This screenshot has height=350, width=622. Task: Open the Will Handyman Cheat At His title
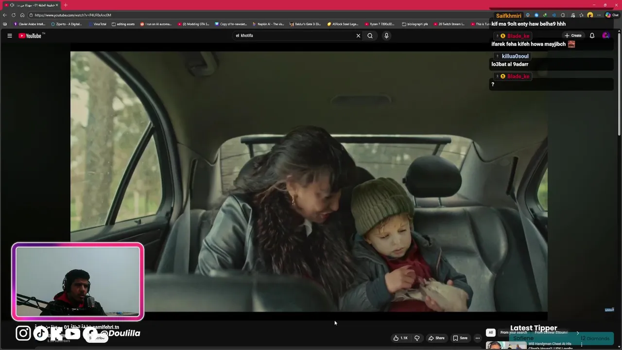tap(551, 346)
